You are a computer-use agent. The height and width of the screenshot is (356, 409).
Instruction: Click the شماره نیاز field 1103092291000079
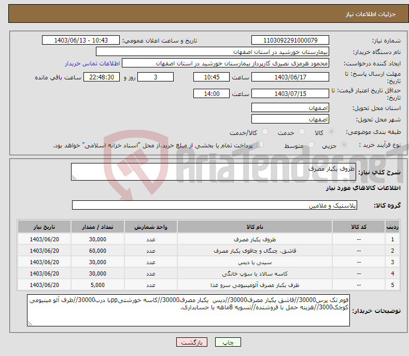click(290, 40)
